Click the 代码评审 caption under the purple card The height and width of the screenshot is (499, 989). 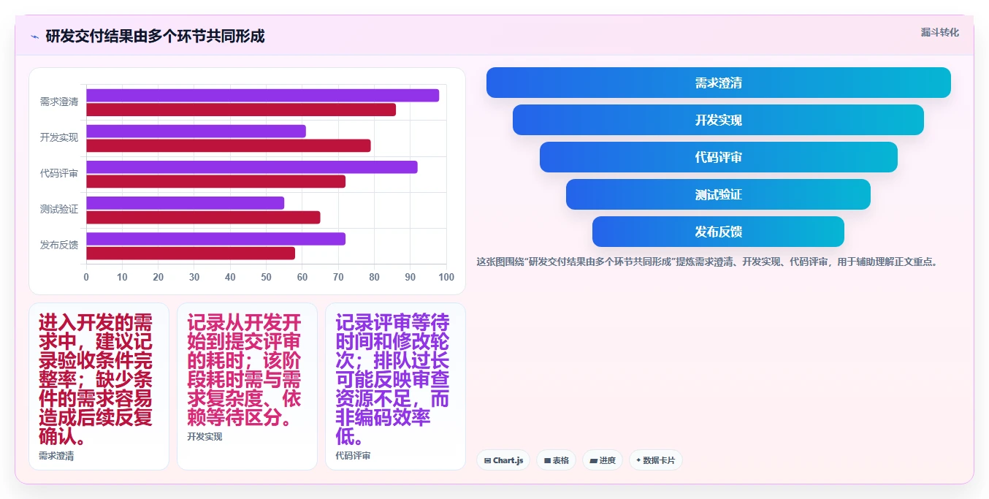coord(353,456)
